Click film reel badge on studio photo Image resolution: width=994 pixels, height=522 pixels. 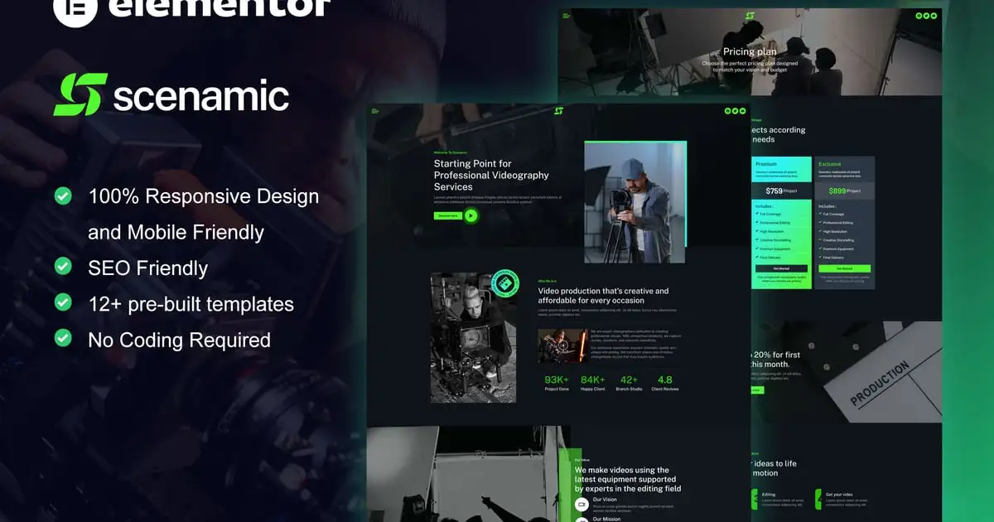[x=504, y=284]
